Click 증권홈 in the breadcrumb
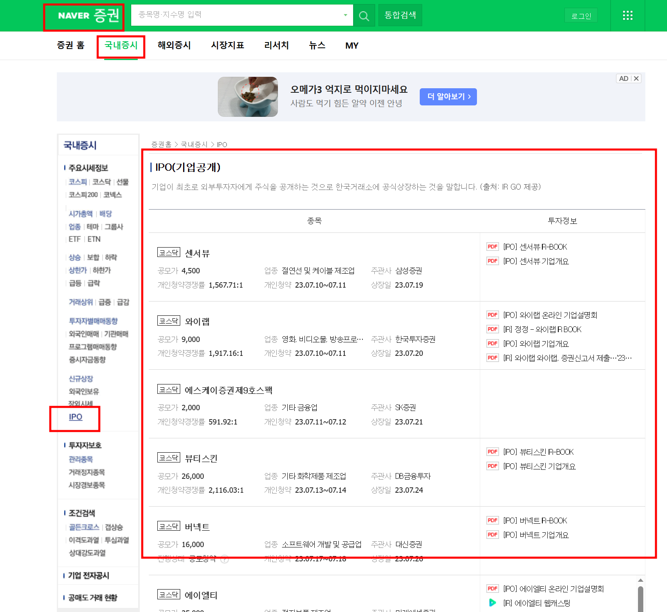Image resolution: width=667 pixels, height=612 pixels. (161, 144)
